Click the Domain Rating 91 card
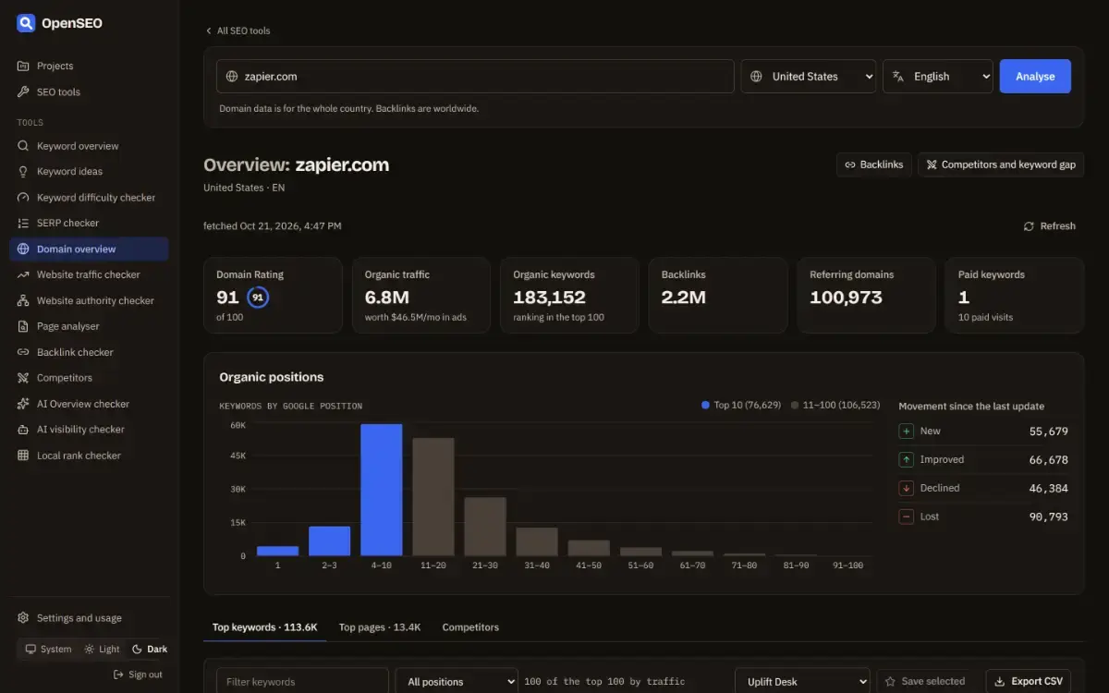Viewport: 1109px width, 693px height. [273, 295]
